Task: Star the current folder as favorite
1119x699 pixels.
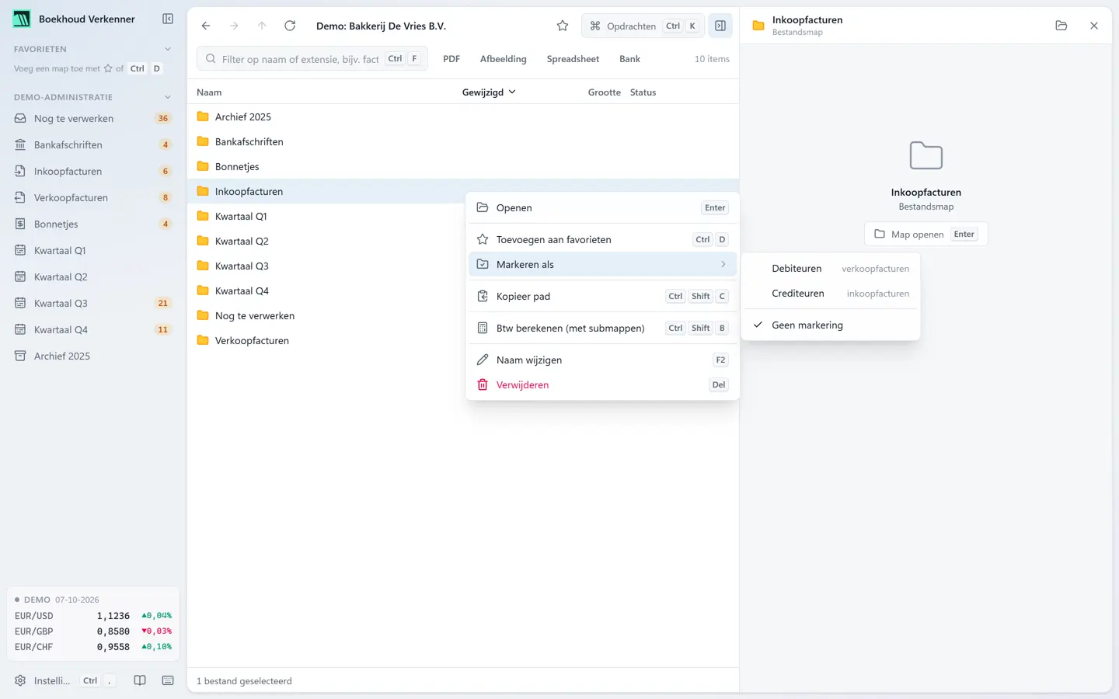Action: coord(563,26)
